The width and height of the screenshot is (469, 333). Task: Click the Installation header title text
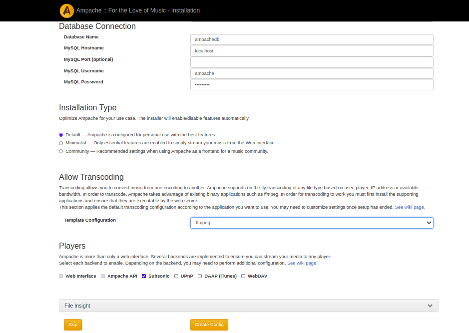(138, 10)
